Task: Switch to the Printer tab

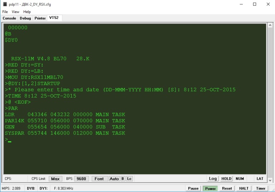Action: coord(40,18)
